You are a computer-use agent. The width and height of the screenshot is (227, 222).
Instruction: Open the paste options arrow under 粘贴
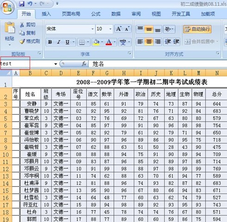(10, 45)
